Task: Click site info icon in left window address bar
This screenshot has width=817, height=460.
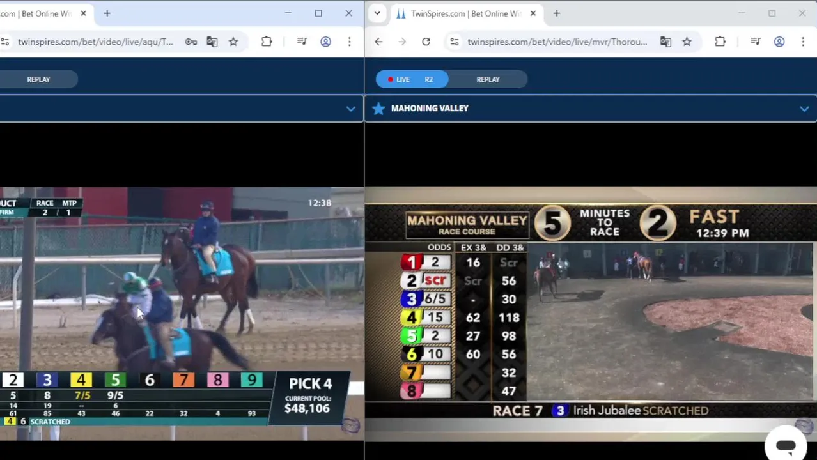Action: [x=4, y=42]
